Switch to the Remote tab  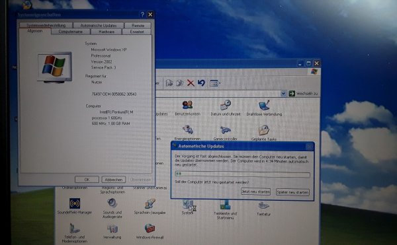pyautogui.click(x=138, y=25)
